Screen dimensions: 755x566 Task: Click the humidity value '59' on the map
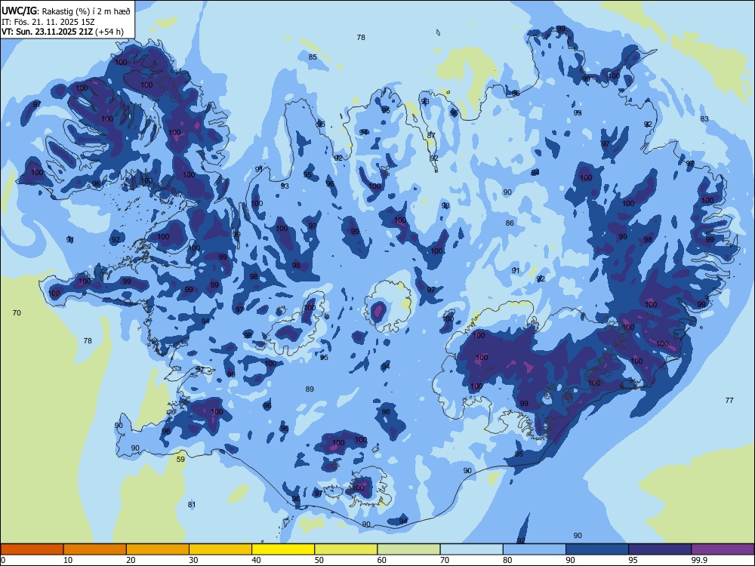180,459
